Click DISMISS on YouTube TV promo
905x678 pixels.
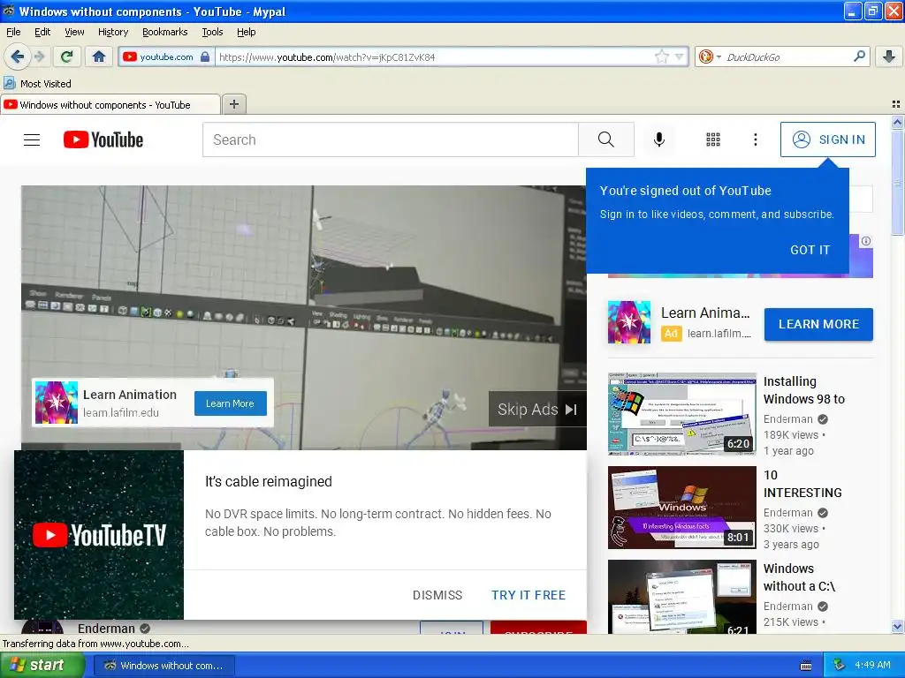click(437, 595)
